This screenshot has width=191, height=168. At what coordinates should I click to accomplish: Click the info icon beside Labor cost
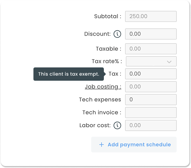pos(117,126)
